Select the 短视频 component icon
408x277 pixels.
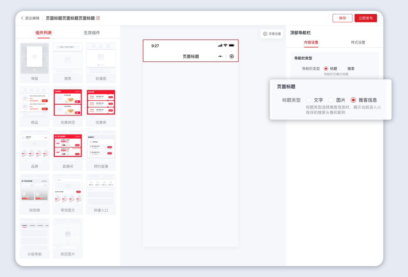pos(34,191)
